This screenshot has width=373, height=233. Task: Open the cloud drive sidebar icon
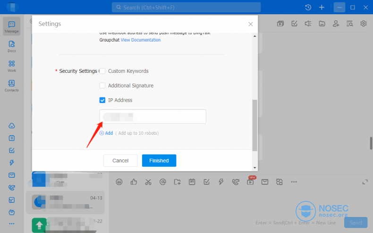tap(11, 126)
